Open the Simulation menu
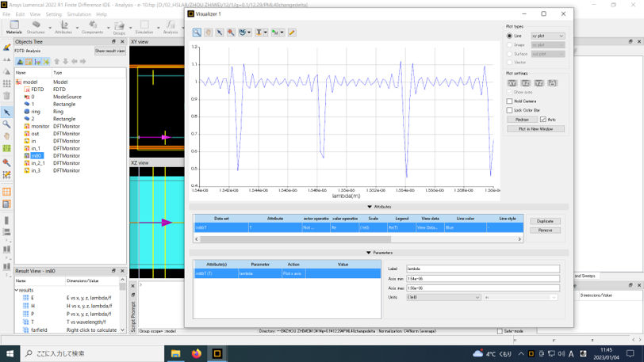 pyautogui.click(x=79, y=14)
